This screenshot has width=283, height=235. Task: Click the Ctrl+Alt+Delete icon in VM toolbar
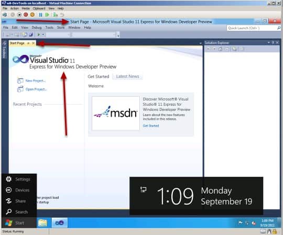click(5, 15)
